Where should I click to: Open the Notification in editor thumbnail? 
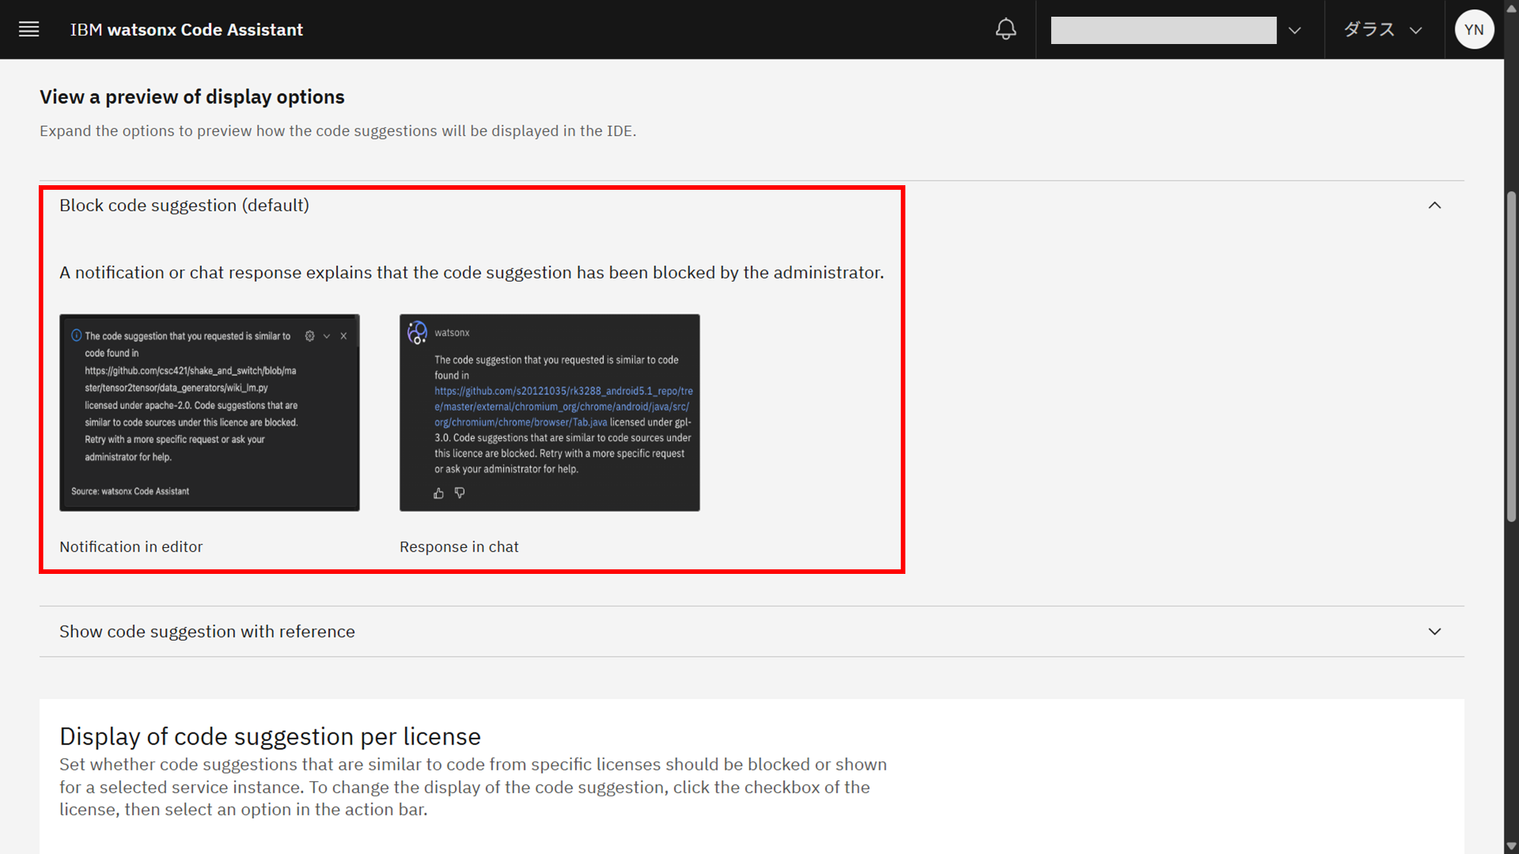click(x=210, y=412)
